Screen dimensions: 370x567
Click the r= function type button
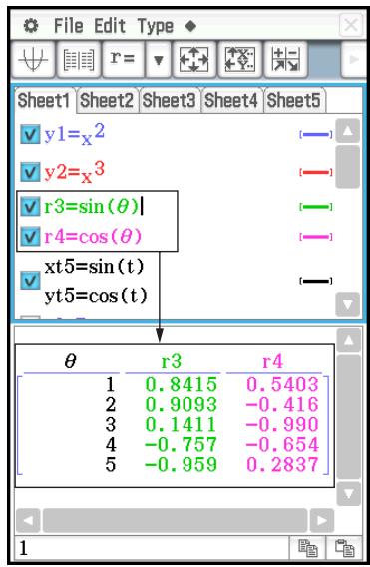[x=123, y=59]
